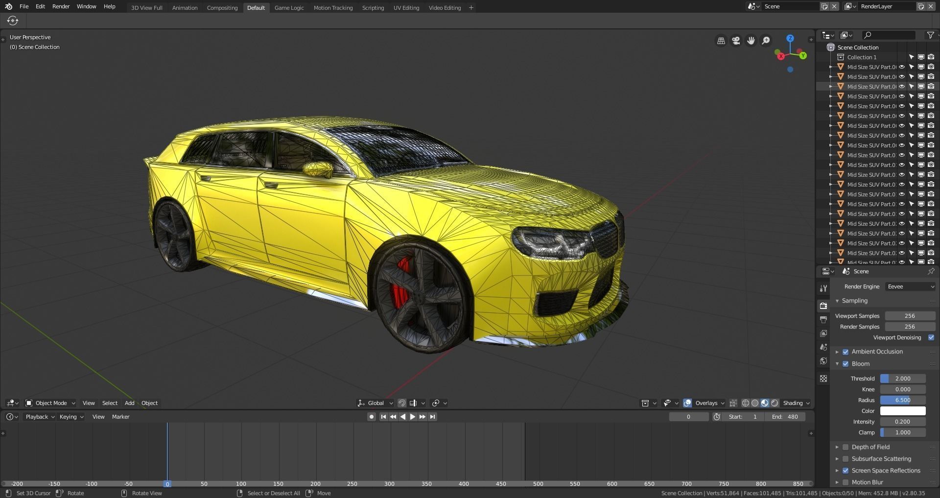The width and height of the screenshot is (940, 498).
Task: Enable Motion Blur checkbox
Action: [846, 482]
